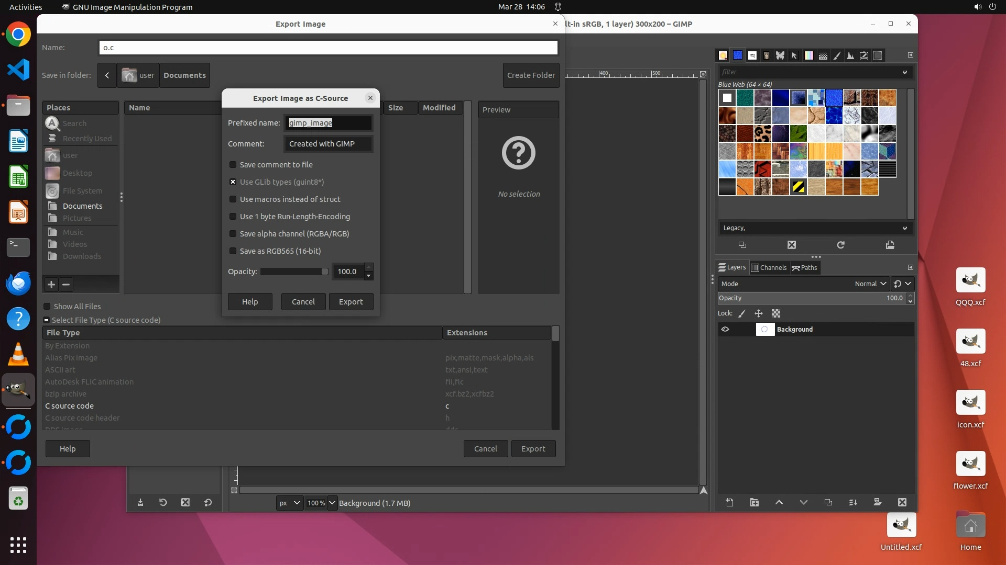Click the lock alpha channel icon
The height and width of the screenshot is (565, 1006).
click(776, 313)
